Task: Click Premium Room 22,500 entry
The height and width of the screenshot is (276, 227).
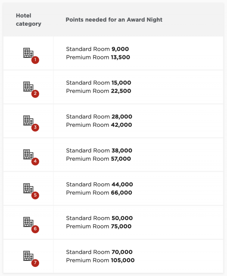Action: click(x=99, y=91)
